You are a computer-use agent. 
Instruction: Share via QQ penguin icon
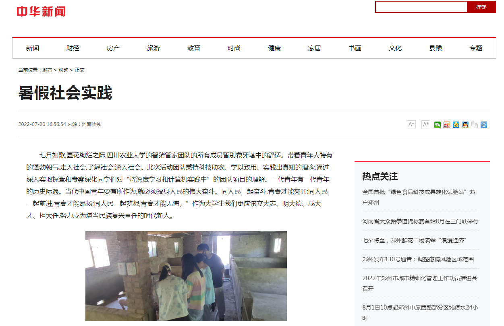click(x=465, y=125)
